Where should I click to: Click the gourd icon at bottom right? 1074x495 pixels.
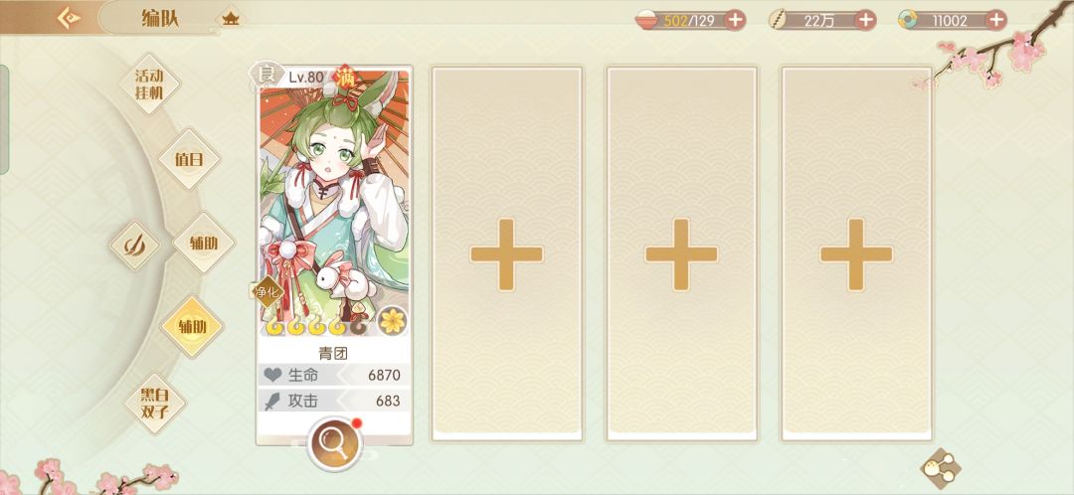[940, 468]
